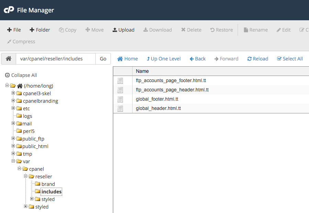Click the Upload toolbar button
The height and width of the screenshot is (213, 309).
point(123,30)
